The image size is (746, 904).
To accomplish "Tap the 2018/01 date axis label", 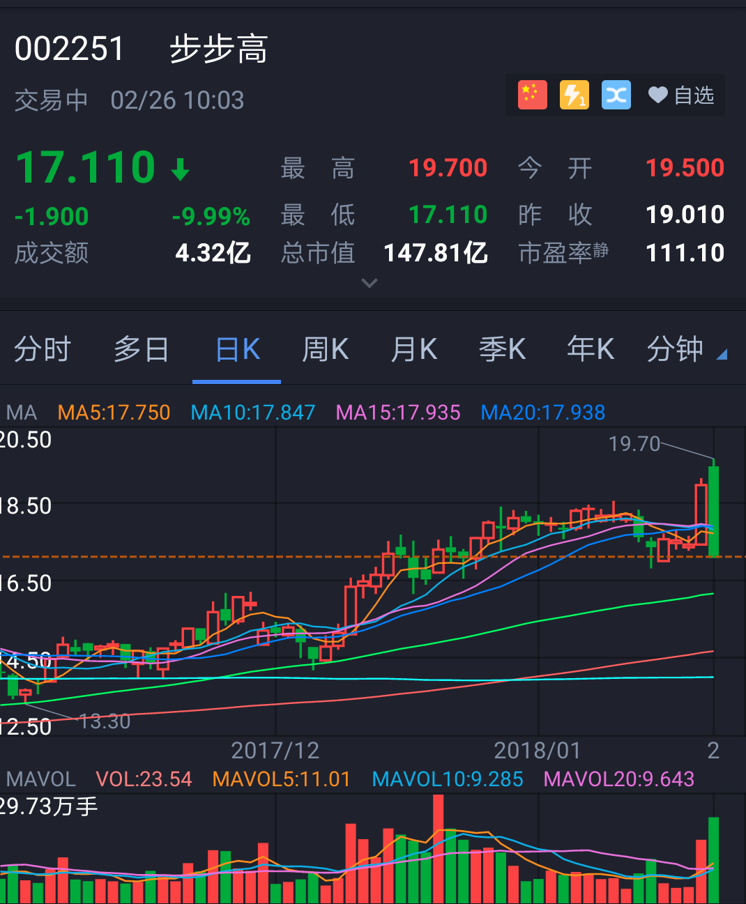I will 537,751.
